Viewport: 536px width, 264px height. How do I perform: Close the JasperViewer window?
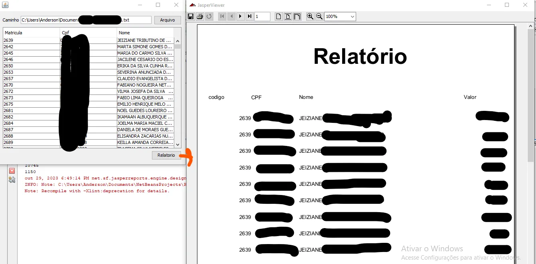tap(525, 5)
